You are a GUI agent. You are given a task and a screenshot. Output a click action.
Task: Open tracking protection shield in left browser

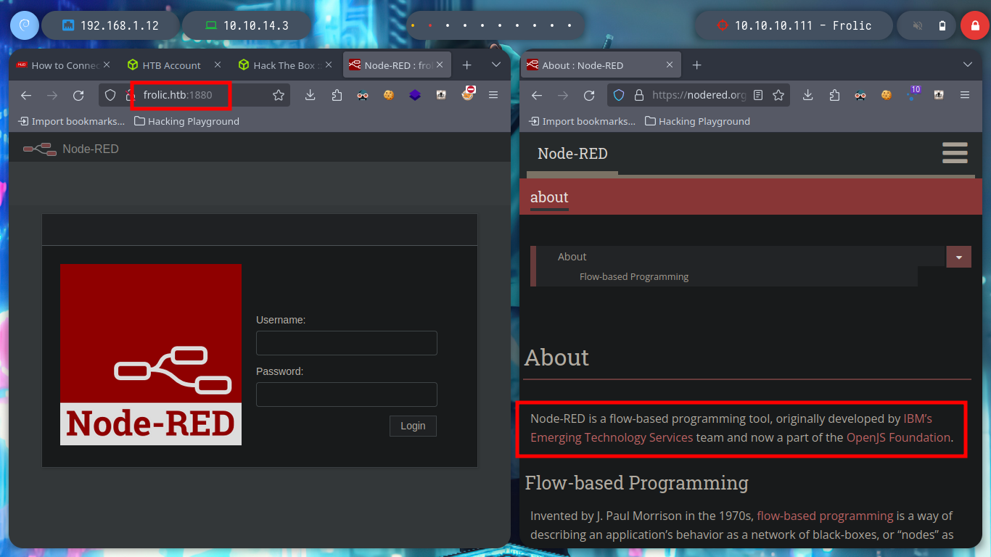point(110,95)
